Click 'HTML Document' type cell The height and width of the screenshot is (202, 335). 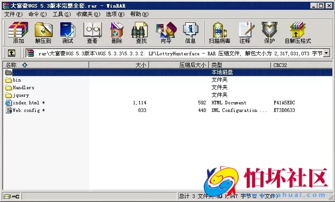coord(229,103)
